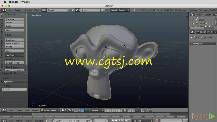Image resolution: width=217 pixels, height=122 pixels.
Task: Open the viewport shading selector
Action: (x=64, y=110)
